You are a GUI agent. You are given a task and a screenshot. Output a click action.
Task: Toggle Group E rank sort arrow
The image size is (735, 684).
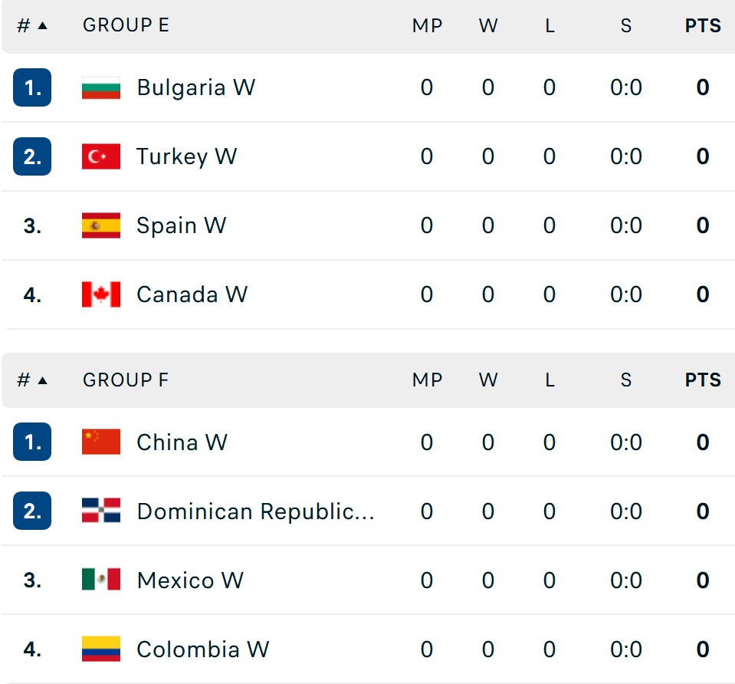click(42, 25)
